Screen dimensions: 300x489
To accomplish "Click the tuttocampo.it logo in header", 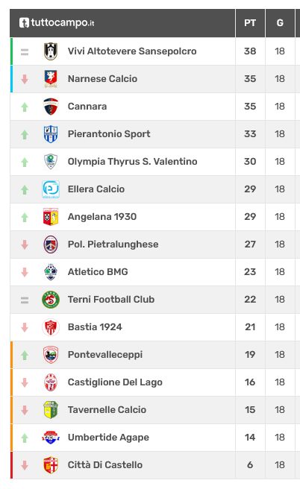I will pos(57,23).
